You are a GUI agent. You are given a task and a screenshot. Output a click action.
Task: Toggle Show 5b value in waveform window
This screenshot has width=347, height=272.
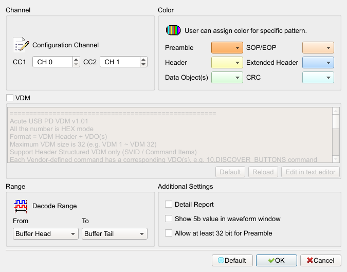[x=169, y=219]
